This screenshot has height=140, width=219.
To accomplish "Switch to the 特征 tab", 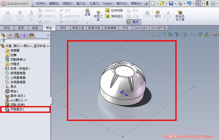I will click(7, 28).
